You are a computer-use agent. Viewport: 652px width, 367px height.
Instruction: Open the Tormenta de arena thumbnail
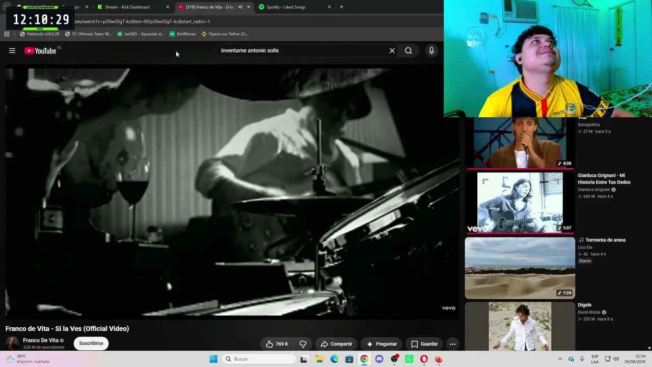(520, 268)
